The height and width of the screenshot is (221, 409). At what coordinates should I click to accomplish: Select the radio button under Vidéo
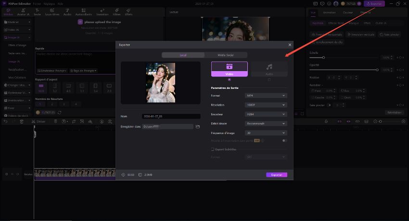(x=230, y=80)
